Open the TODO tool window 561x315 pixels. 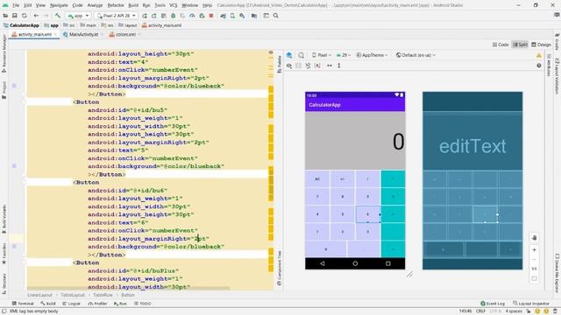(x=143, y=304)
